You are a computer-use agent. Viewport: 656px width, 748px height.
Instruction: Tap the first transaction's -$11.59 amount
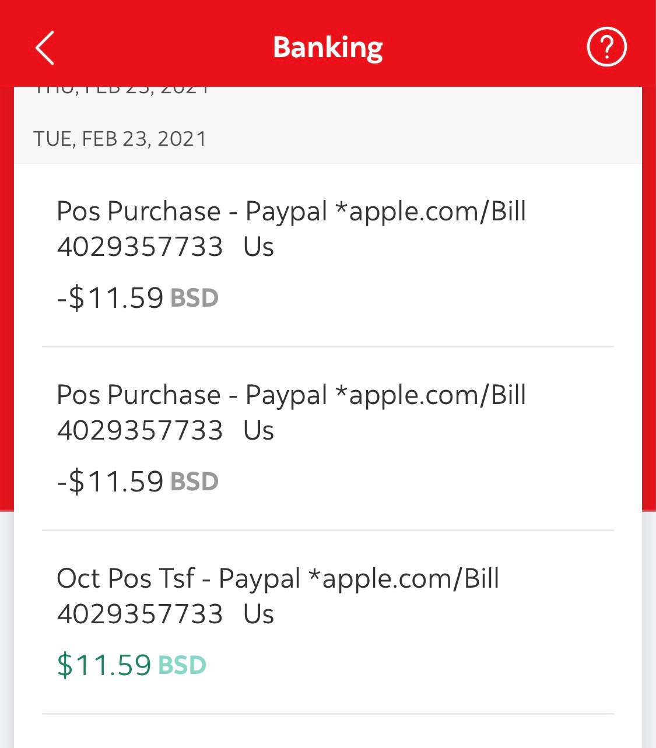pos(111,298)
